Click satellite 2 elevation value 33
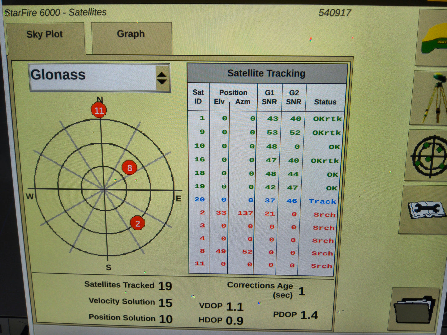This screenshot has width=447, height=335. 221,213
